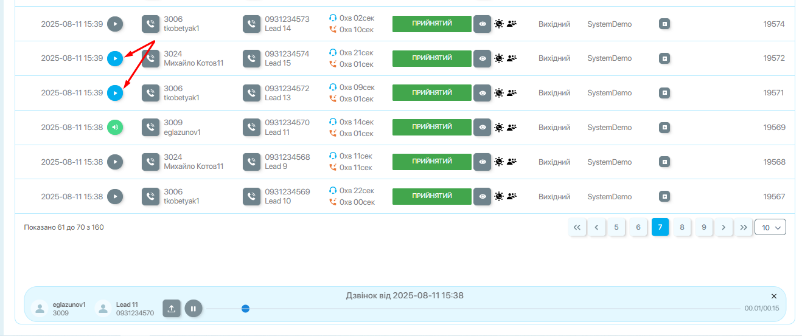Click the upload icon in the audio player

pos(172,309)
